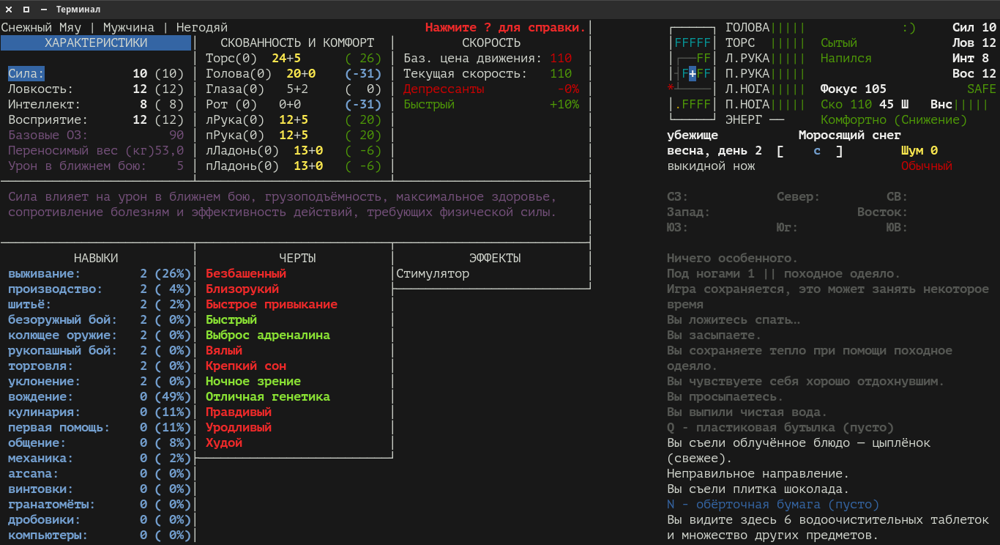Open the ХАРАКТЕРИСТИКИ section header
Image resolution: width=1000 pixels, height=545 pixels.
click(x=96, y=43)
